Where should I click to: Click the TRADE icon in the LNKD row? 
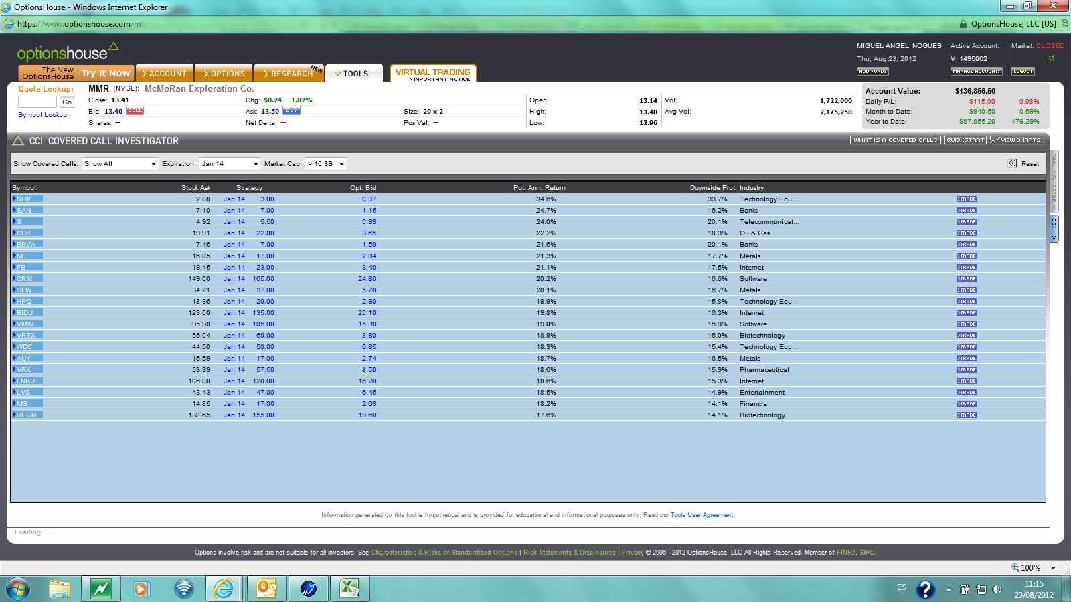click(x=967, y=381)
